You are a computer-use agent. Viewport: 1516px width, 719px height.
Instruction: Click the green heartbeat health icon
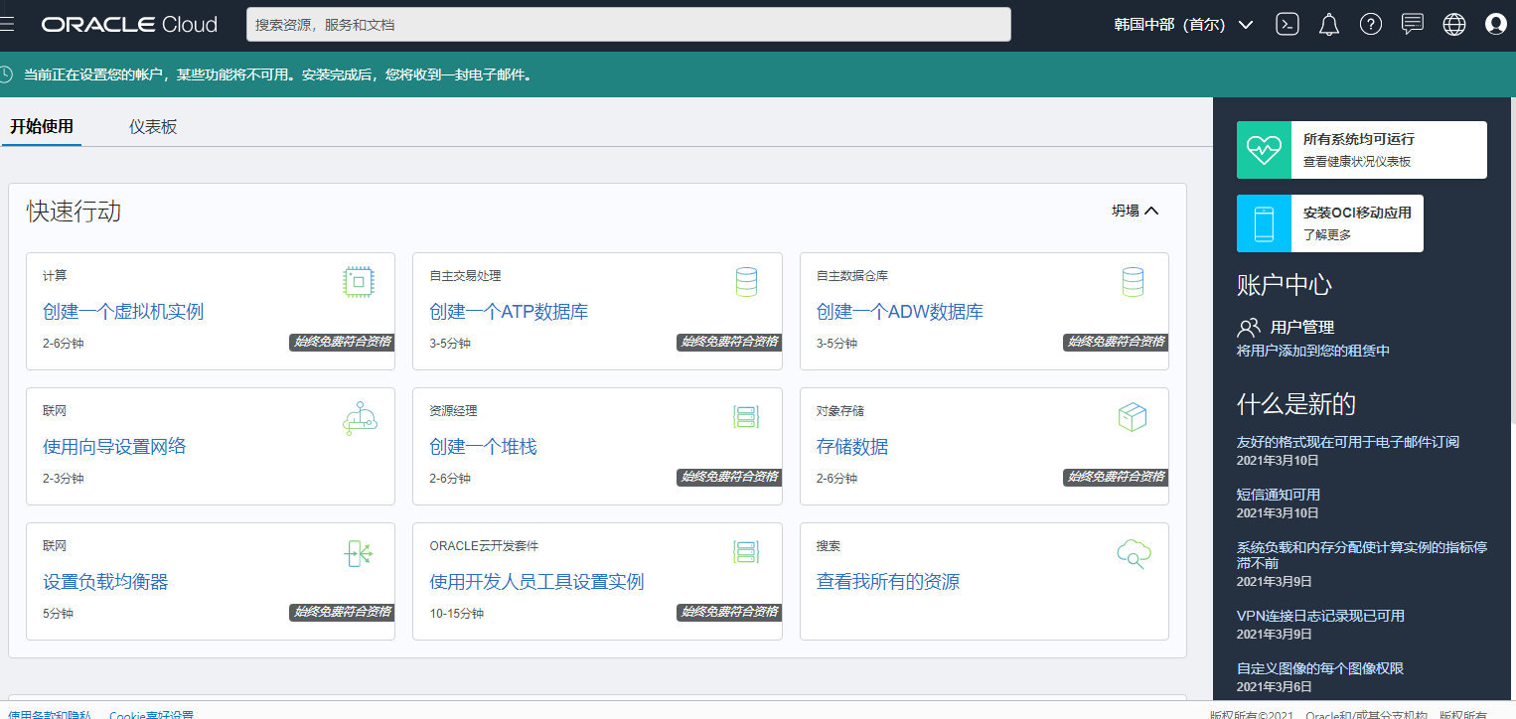coord(1264,150)
